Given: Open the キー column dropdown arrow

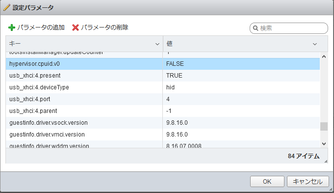Looking at the screenshot, I should tap(157, 44).
